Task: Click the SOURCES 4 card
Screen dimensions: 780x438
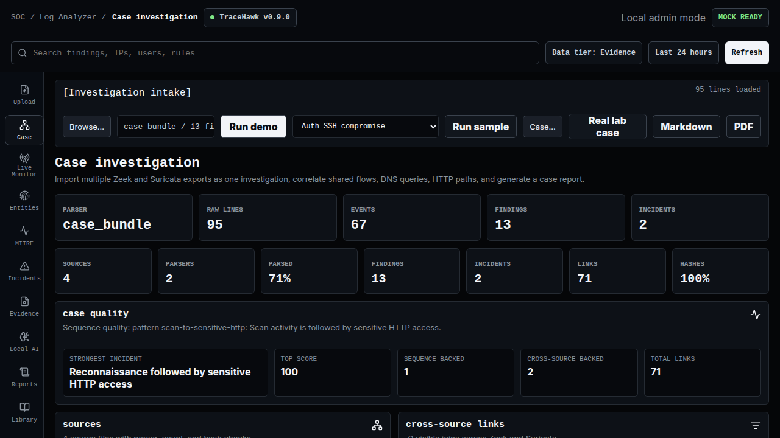Action: click(x=103, y=271)
